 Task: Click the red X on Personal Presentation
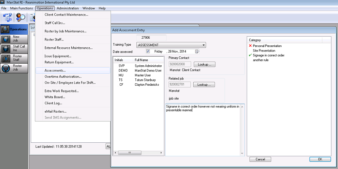tap(250, 46)
